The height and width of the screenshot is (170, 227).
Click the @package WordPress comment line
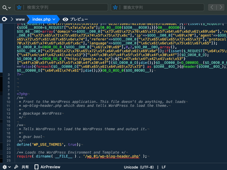pos(40,113)
